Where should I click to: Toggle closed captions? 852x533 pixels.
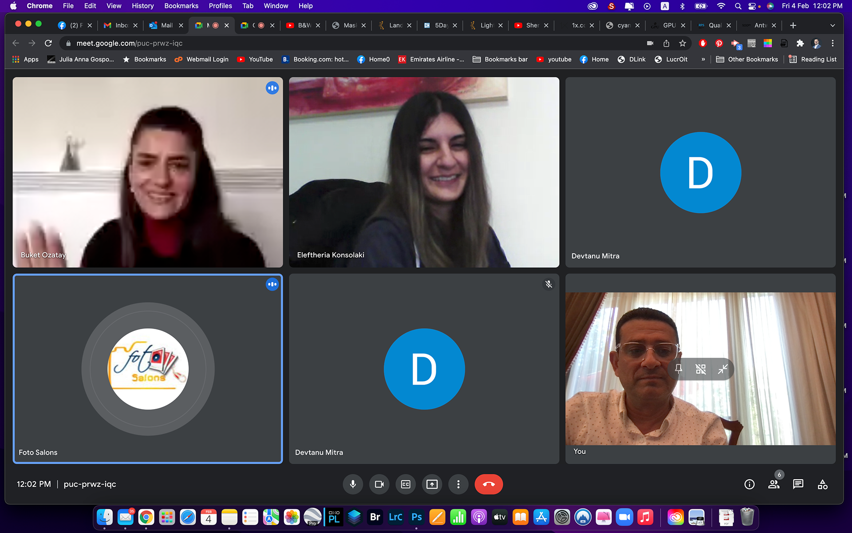(406, 484)
